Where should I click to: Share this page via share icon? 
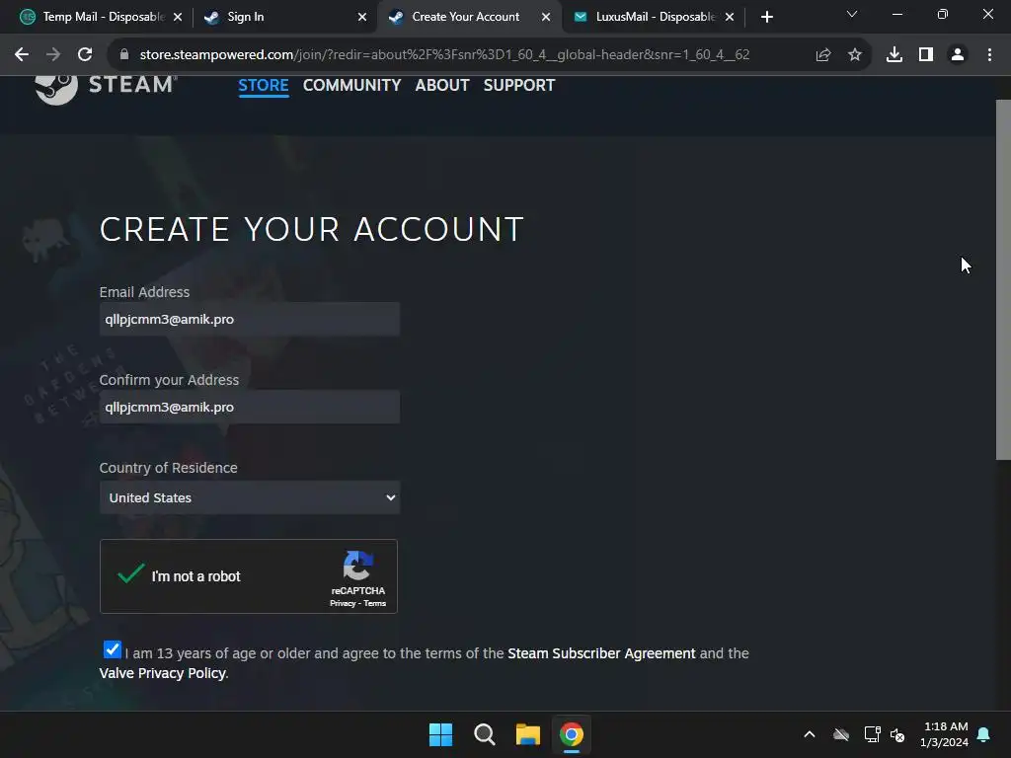tap(823, 55)
